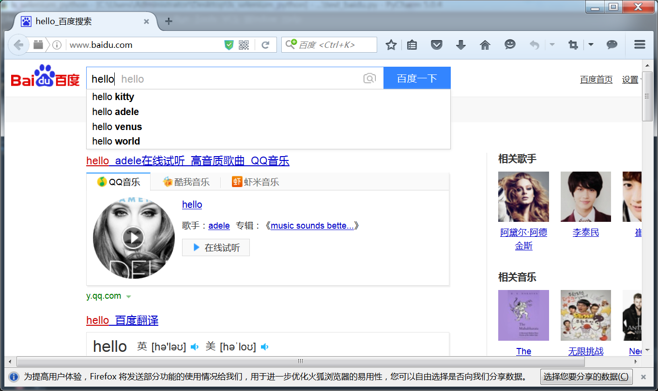The image size is (658, 391).
Task: Click the 在线试听 listen button
Action: pyautogui.click(x=216, y=247)
